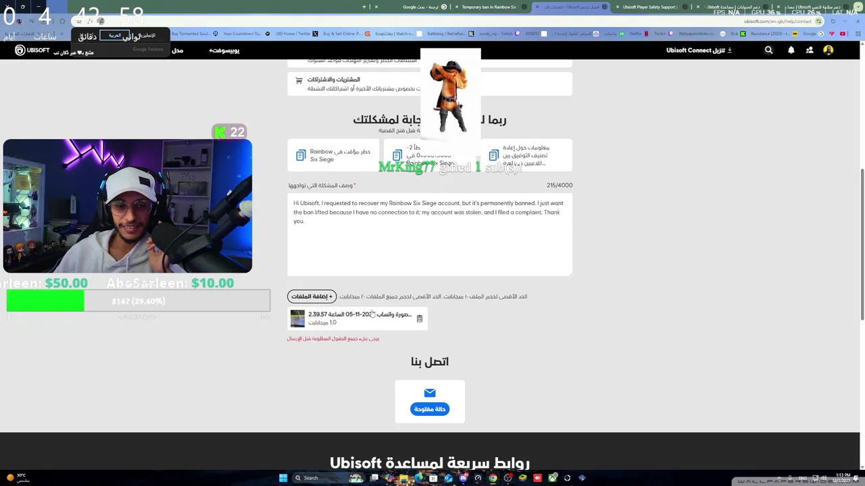
Task: Open the Ubisoft site search icon
Action: pyautogui.click(x=768, y=50)
